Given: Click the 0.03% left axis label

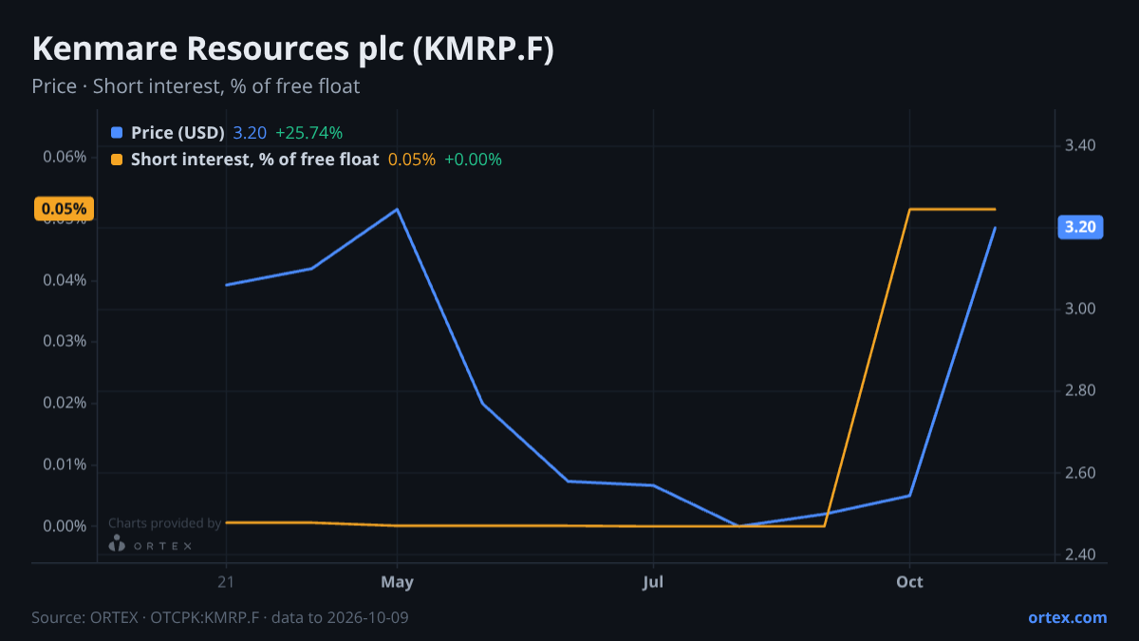Looking at the screenshot, I should 65,341.
